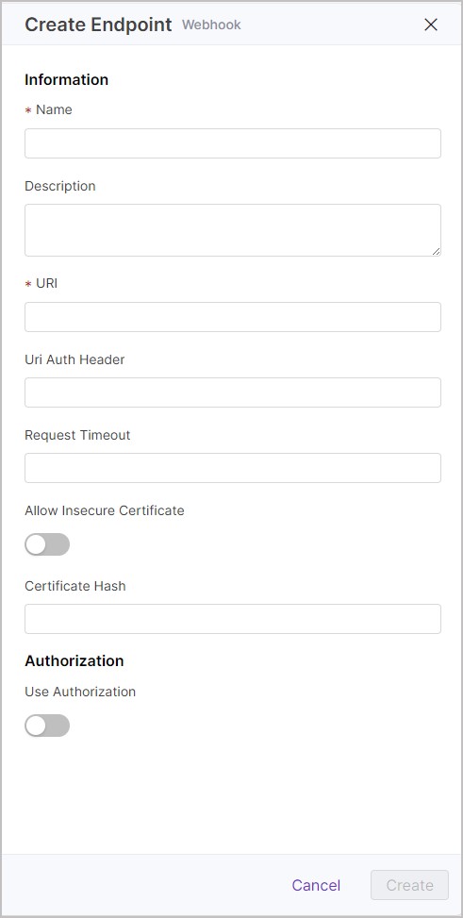The image size is (463, 918).
Task: Close the Create Endpoint dialog with X
Action: [x=431, y=25]
